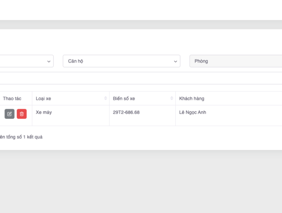Select the license plate 29T2-686.68 cell
This screenshot has width=282, height=213.
pyautogui.click(x=126, y=112)
